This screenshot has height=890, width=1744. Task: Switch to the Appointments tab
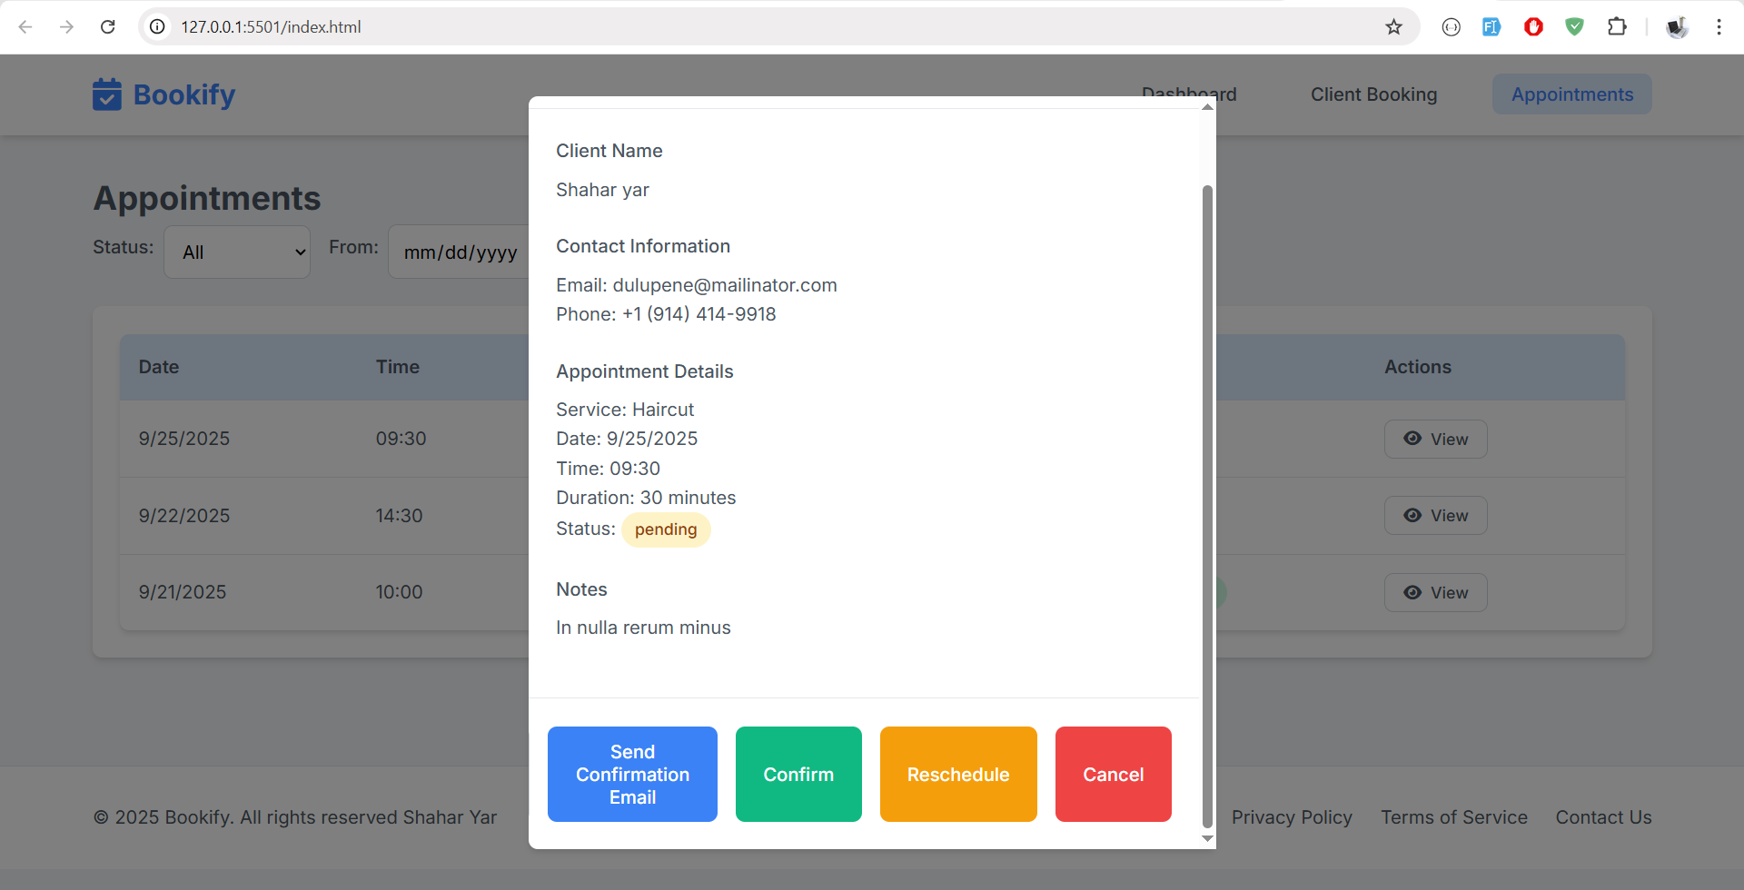(x=1571, y=94)
